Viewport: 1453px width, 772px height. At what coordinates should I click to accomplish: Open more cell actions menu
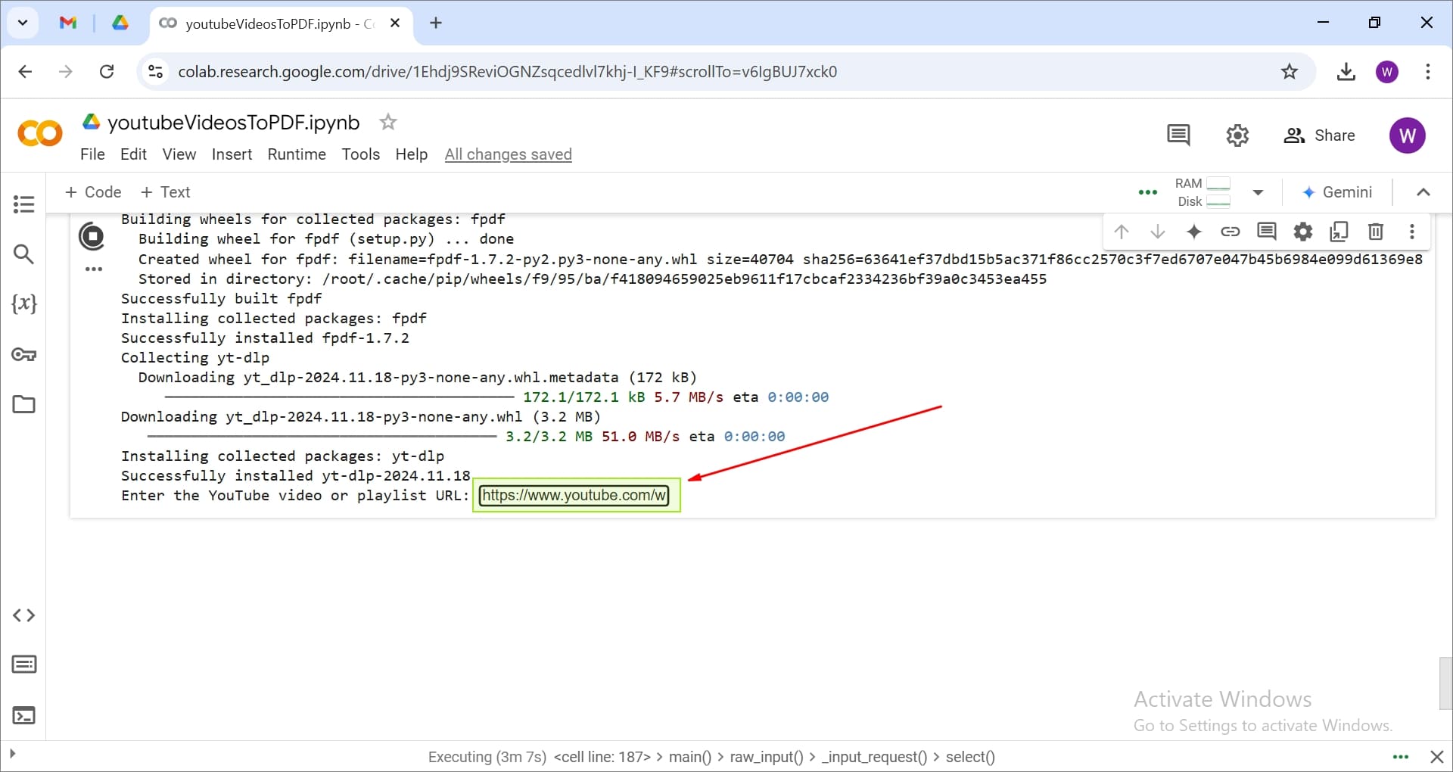(x=1412, y=232)
